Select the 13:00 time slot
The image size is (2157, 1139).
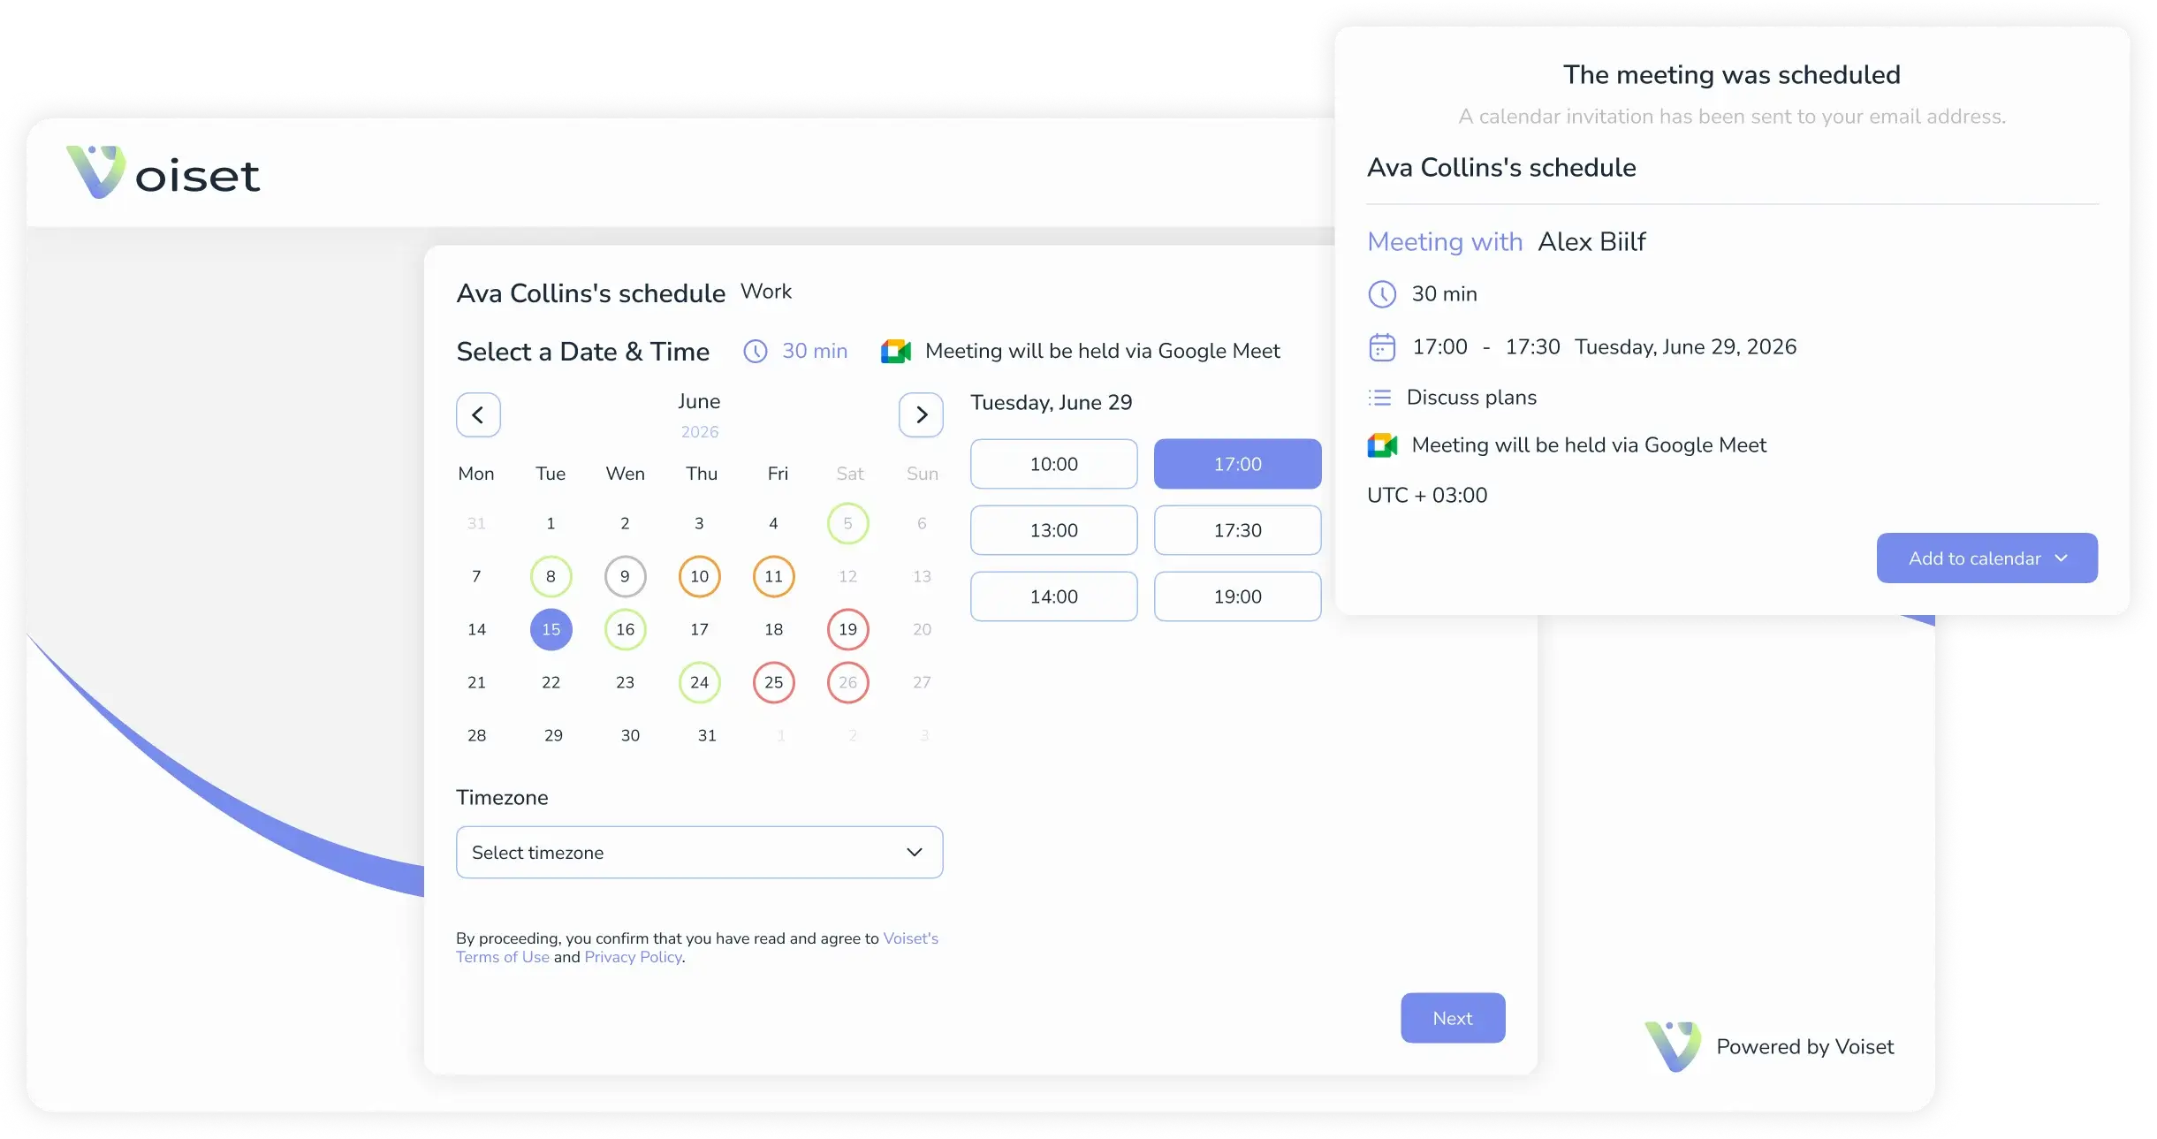pos(1053,530)
